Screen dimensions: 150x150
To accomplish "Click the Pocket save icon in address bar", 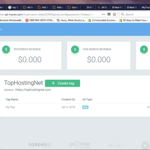I will (109, 14).
